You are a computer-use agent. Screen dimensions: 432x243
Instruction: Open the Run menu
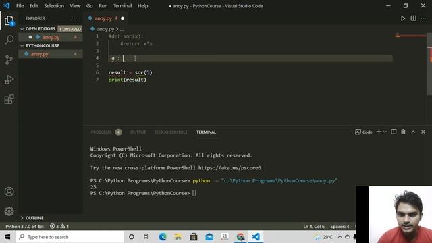pos(103,6)
